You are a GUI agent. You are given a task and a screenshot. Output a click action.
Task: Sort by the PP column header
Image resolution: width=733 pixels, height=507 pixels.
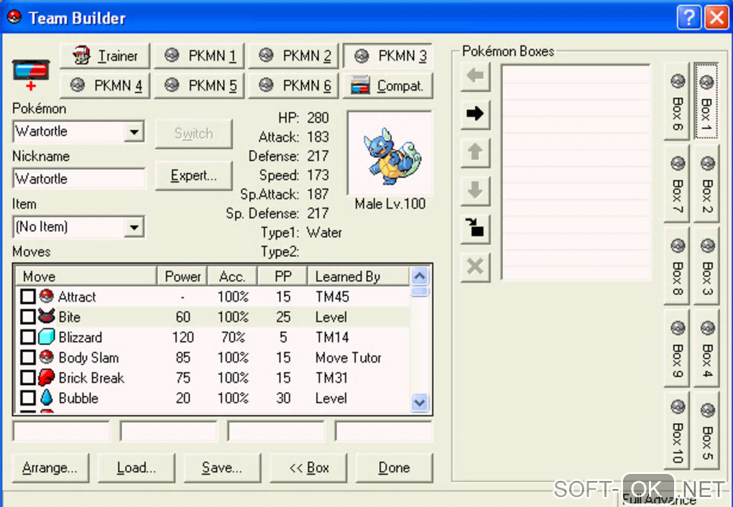tap(283, 276)
